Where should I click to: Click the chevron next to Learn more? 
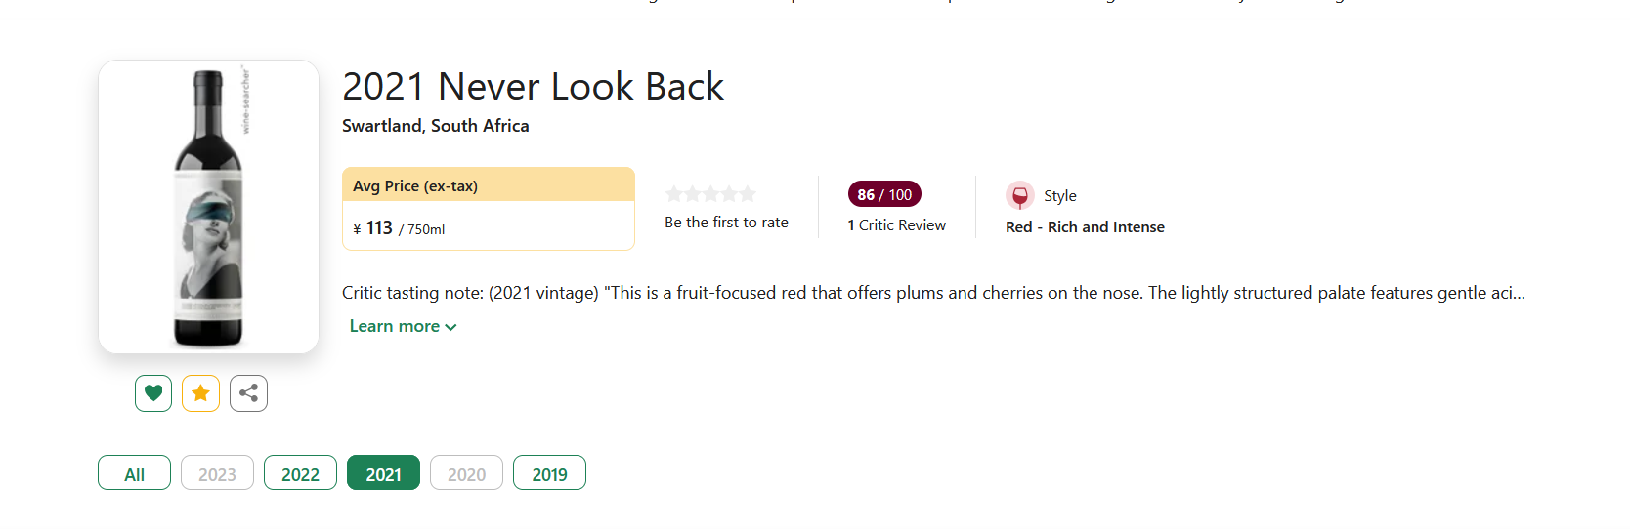click(x=450, y=327)
